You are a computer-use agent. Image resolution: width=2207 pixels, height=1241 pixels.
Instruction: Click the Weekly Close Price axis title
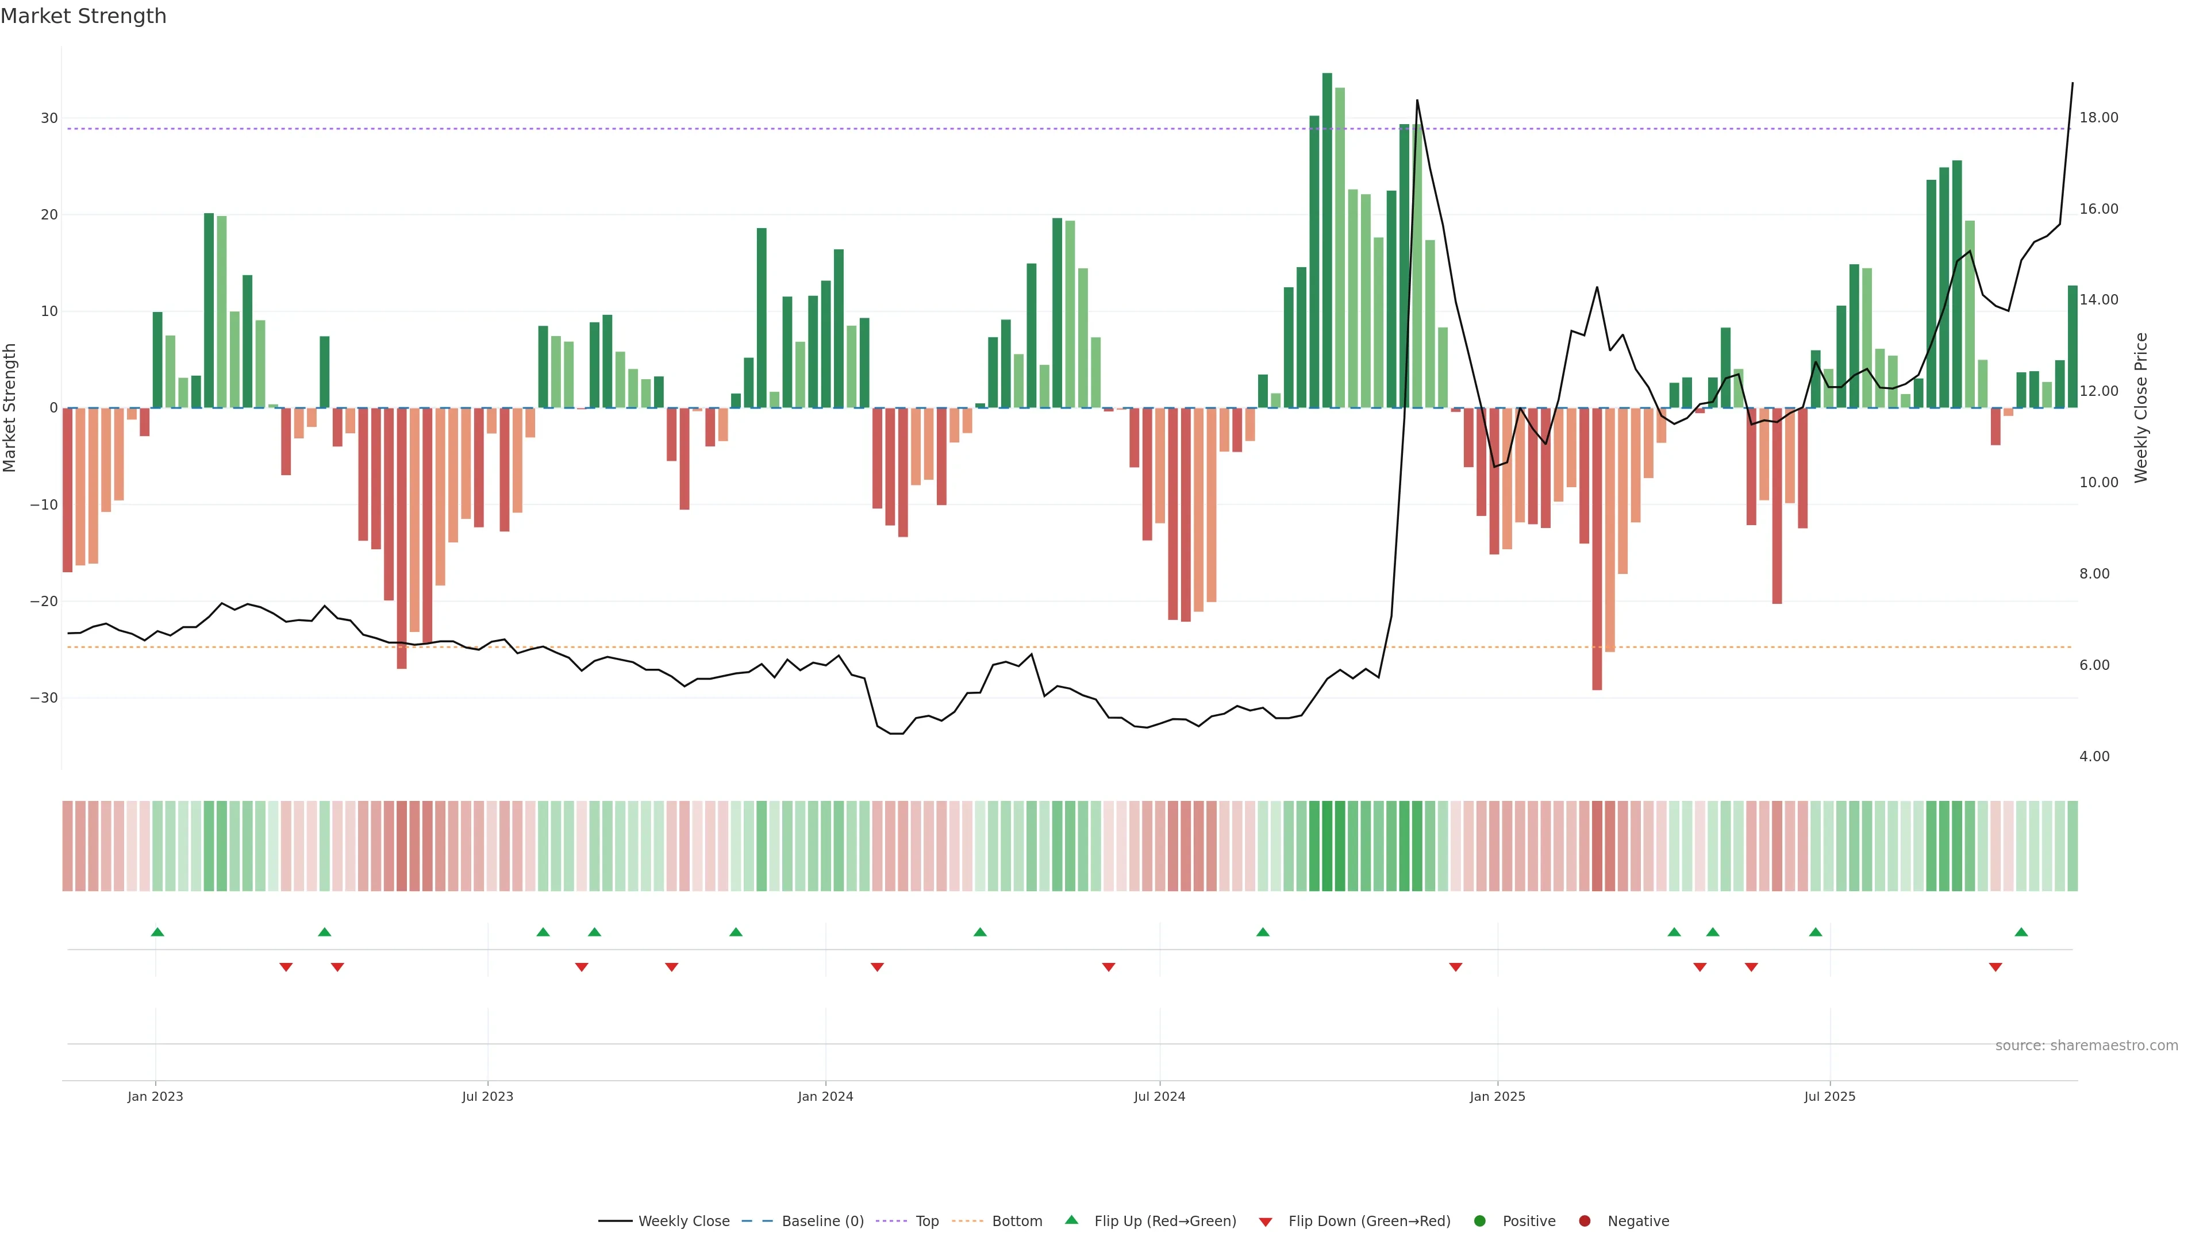click(2141, 408)
